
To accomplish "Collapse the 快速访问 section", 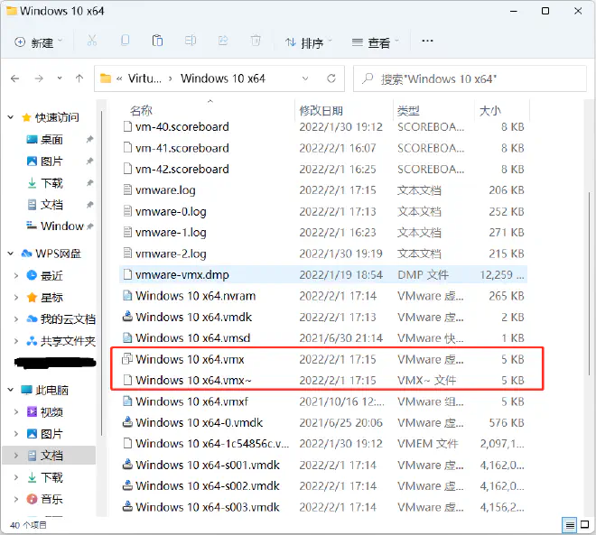I will point(11,117).
